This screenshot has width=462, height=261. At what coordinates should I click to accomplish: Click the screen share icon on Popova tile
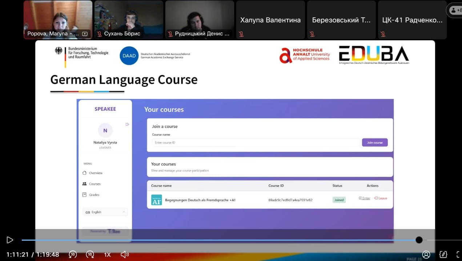pos(85,34)
